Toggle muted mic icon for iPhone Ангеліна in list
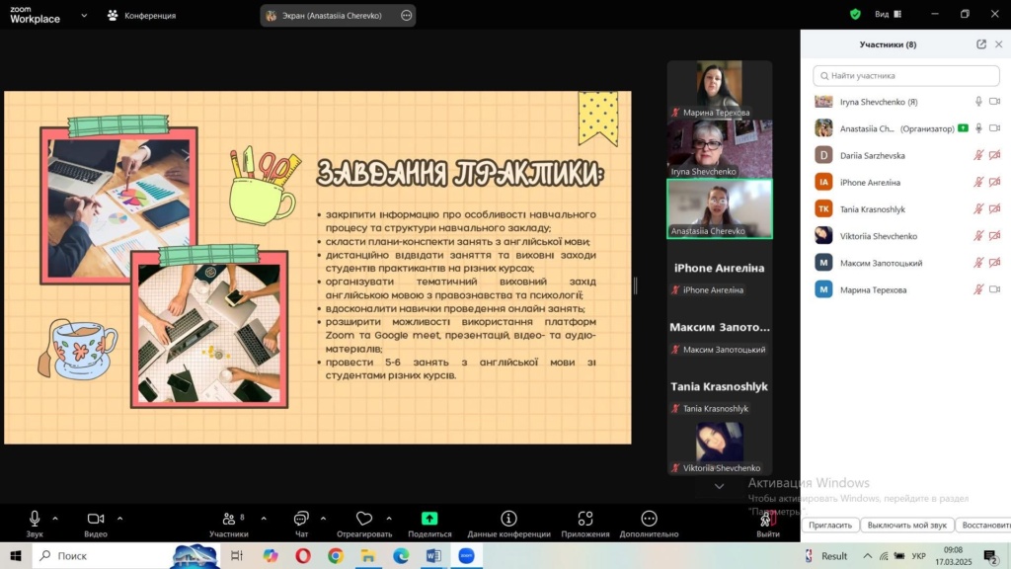This screenshot has height=569, width=1011. point(978,182)
